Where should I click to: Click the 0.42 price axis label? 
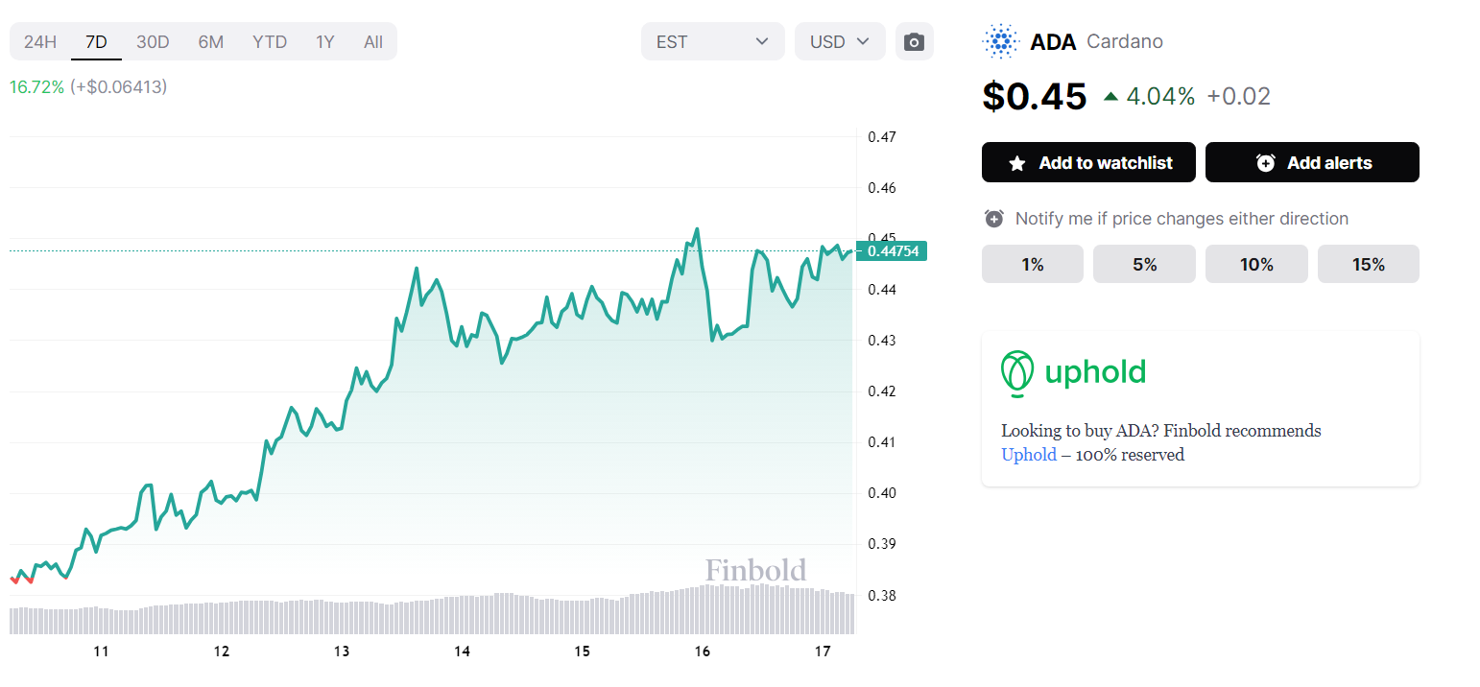coord(882,391)
